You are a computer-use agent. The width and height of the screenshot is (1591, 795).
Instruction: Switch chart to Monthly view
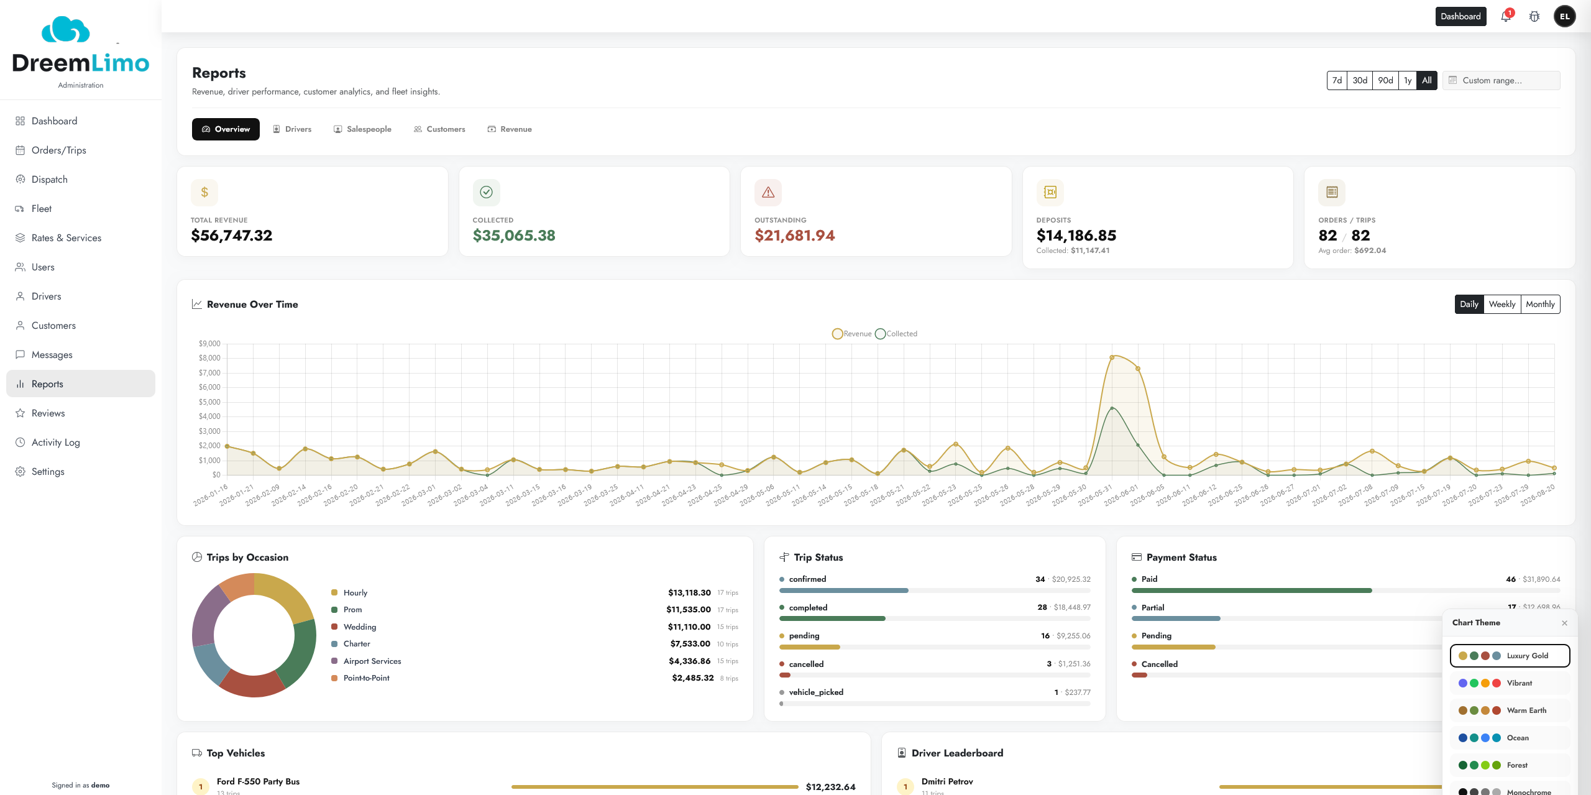tap(1540, 304)
